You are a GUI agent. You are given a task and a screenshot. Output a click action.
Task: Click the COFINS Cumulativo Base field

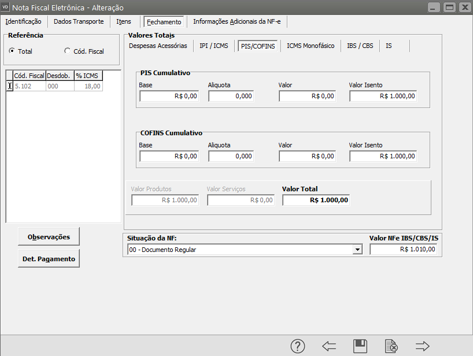[169, 156]
